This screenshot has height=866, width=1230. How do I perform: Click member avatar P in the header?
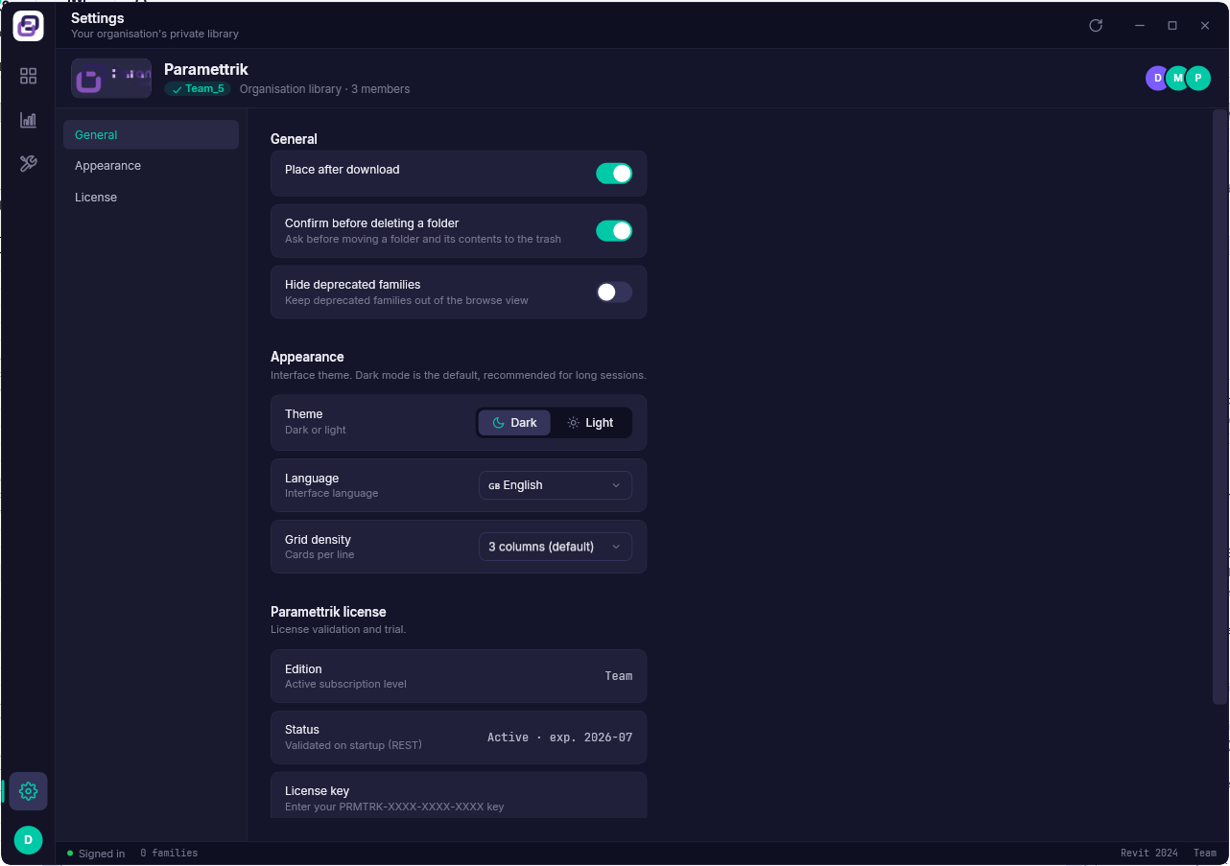(1198, 78)
